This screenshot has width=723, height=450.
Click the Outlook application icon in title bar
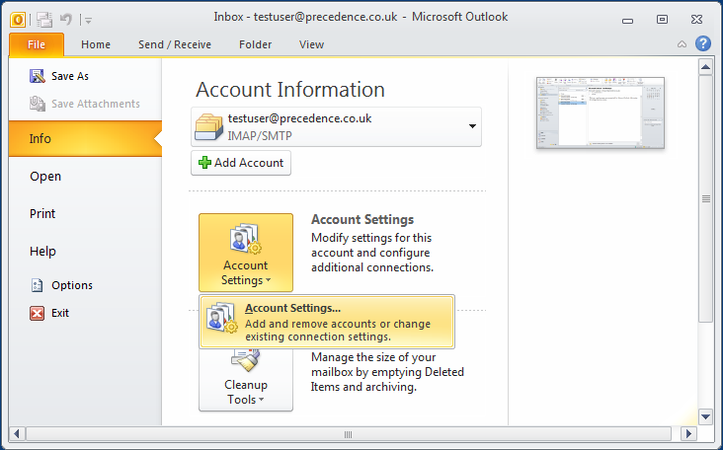19,18
